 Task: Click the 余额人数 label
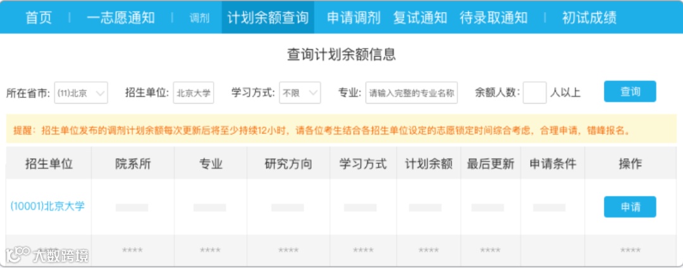498,93
